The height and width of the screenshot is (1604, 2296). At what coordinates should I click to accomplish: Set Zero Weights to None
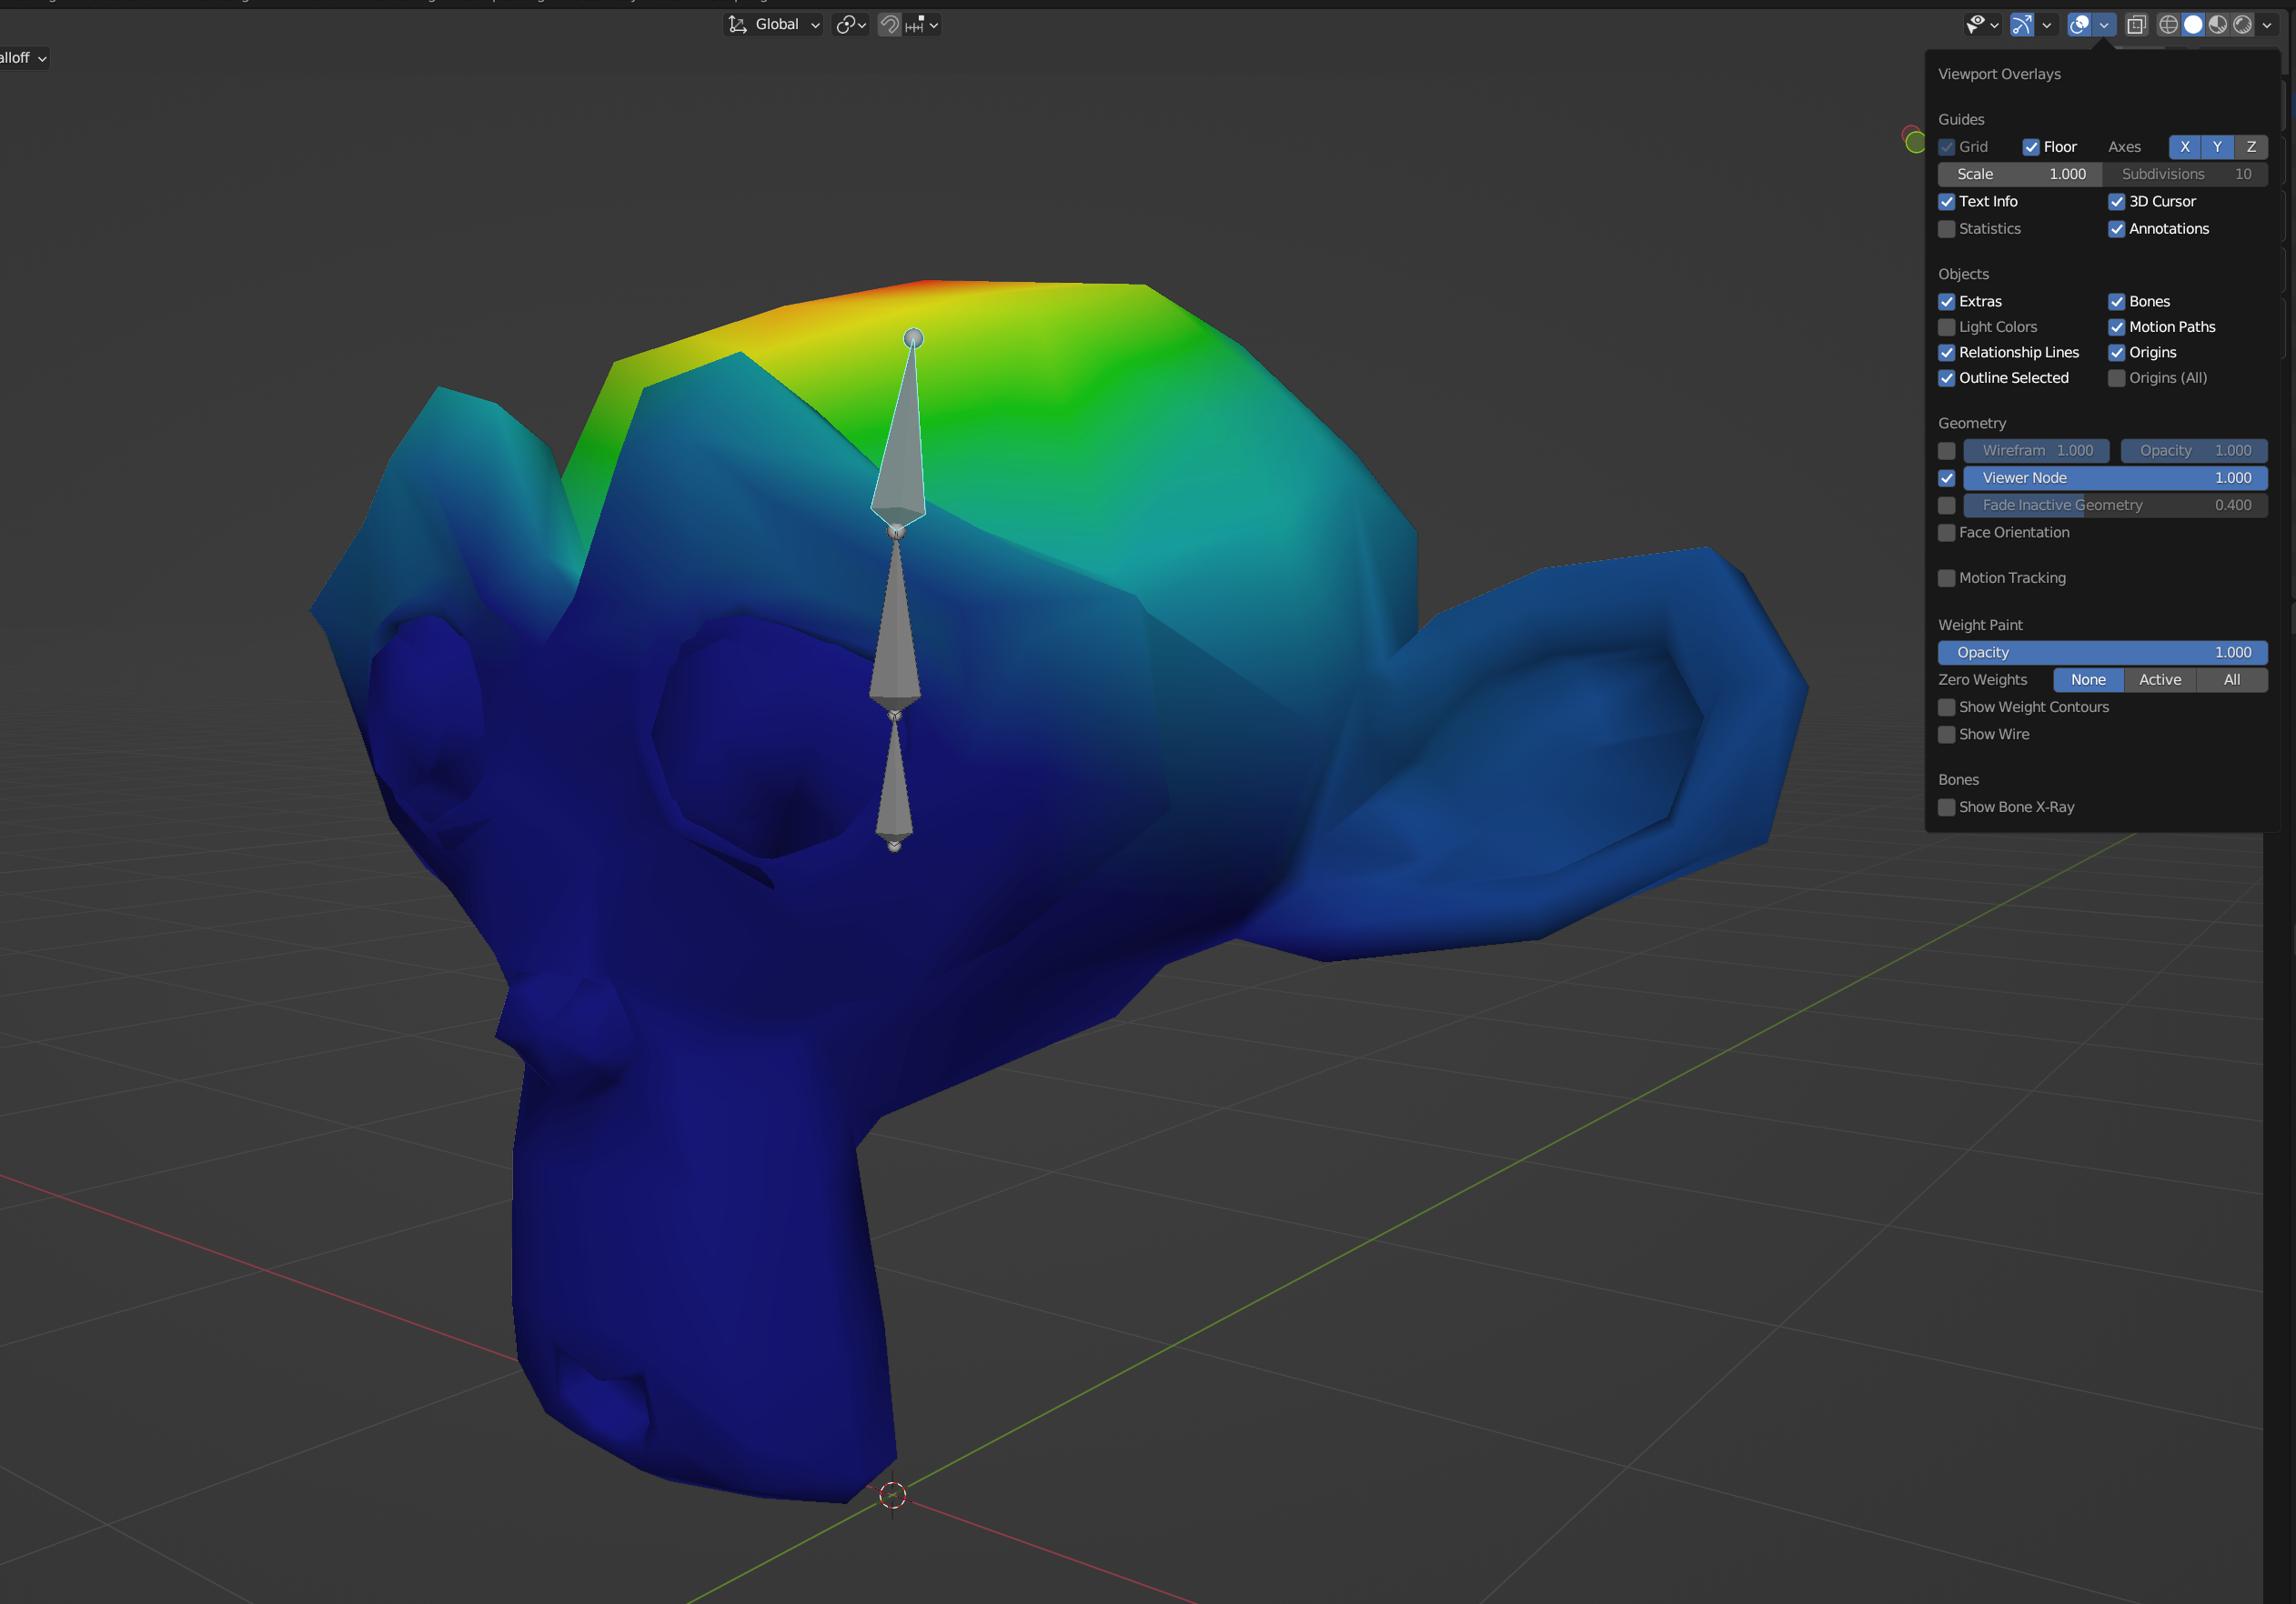2088,679
